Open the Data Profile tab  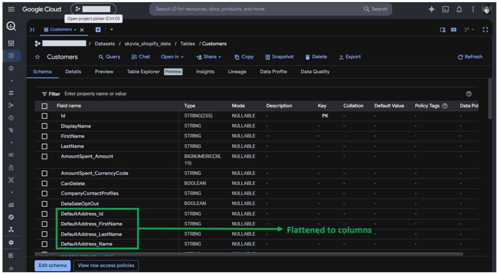(x=274, y=72)
